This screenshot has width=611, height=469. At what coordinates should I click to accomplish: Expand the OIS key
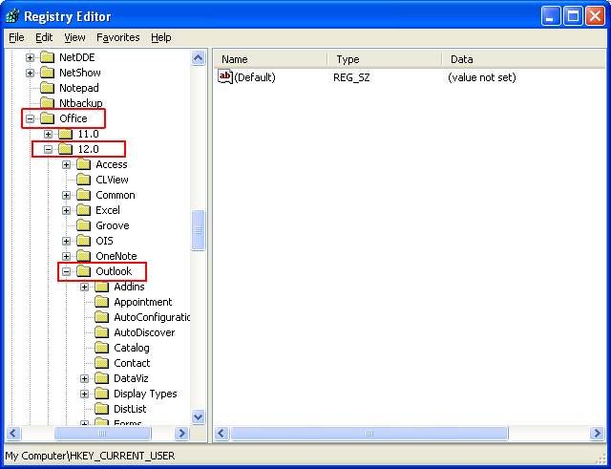66,241
